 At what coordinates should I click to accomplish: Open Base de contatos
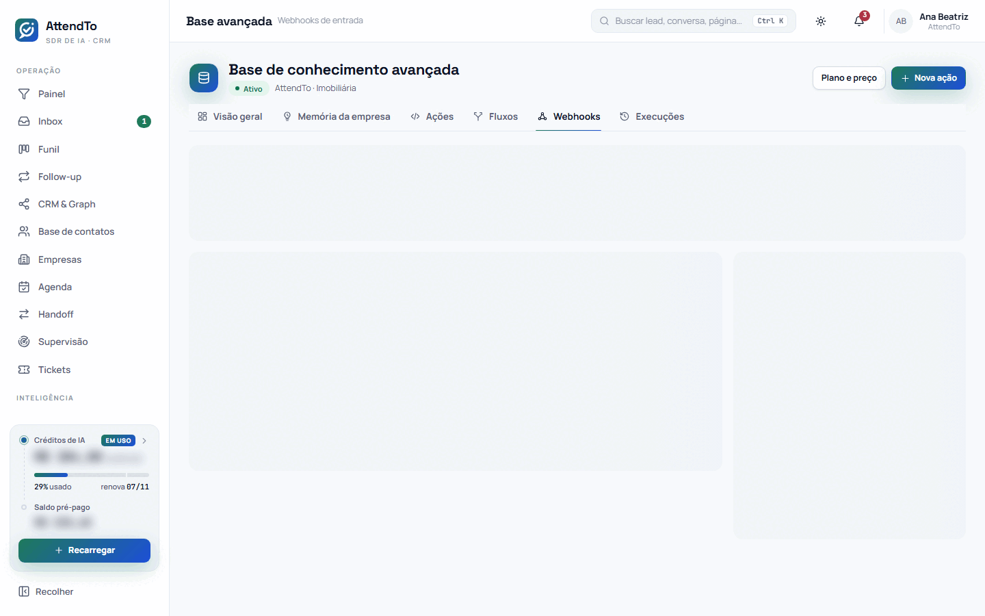click(x=84, y=231)
